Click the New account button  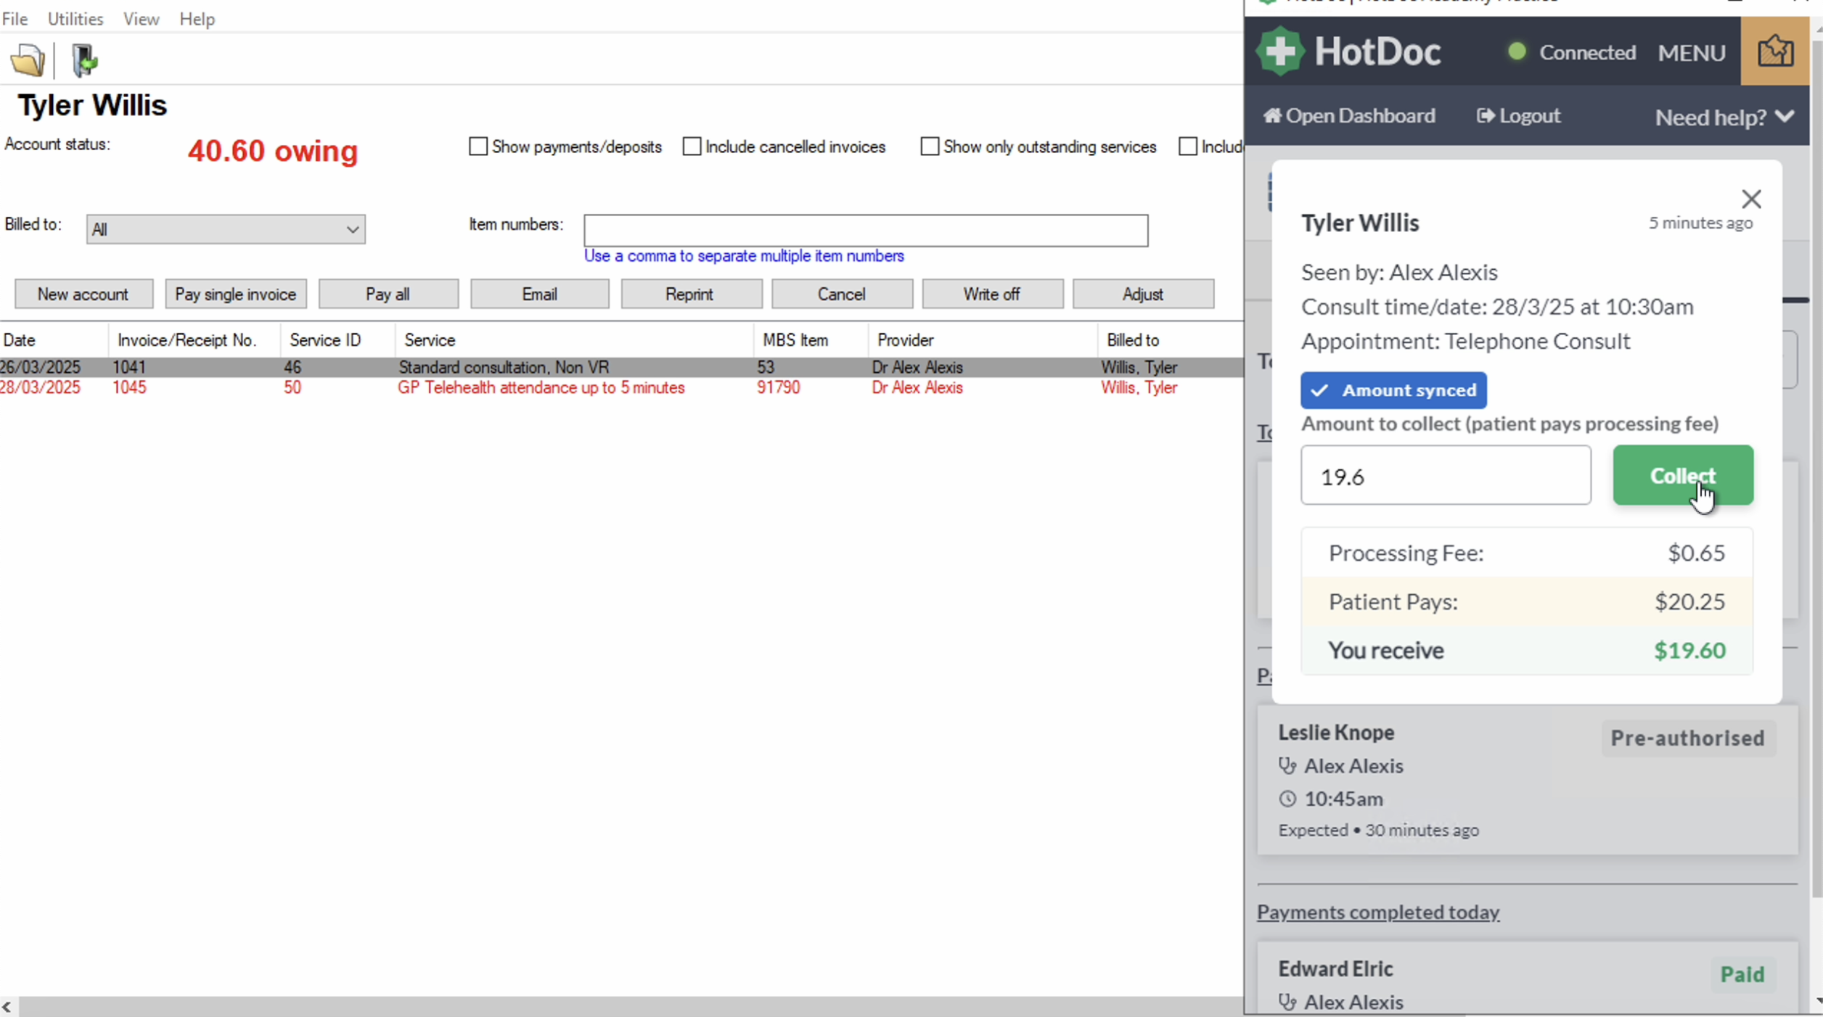(x=83, y=294)
